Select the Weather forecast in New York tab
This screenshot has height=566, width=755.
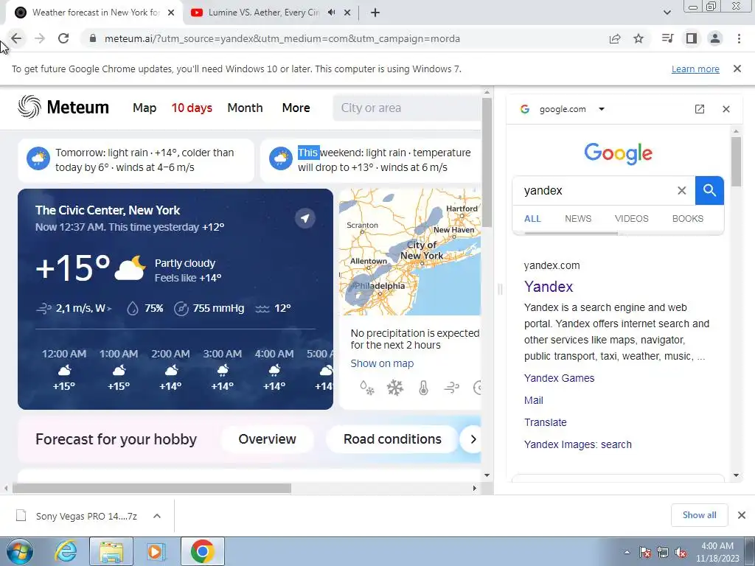coord(95,13)
